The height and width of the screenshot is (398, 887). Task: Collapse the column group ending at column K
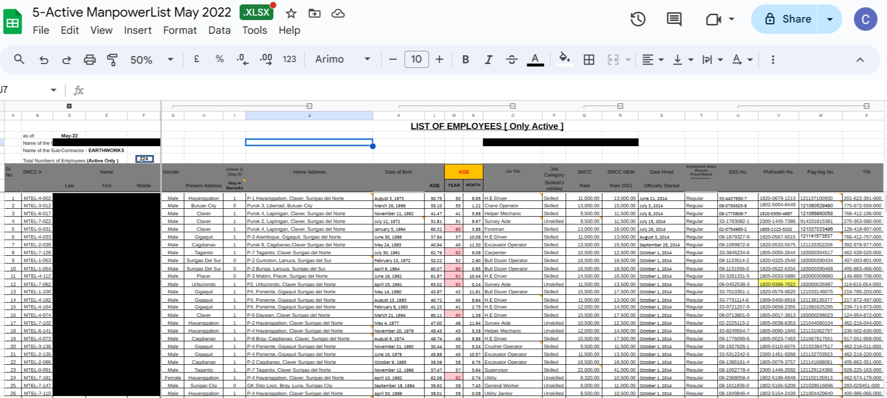coord(309,106)
